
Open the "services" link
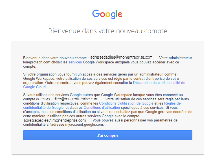(x=75, y=62)
